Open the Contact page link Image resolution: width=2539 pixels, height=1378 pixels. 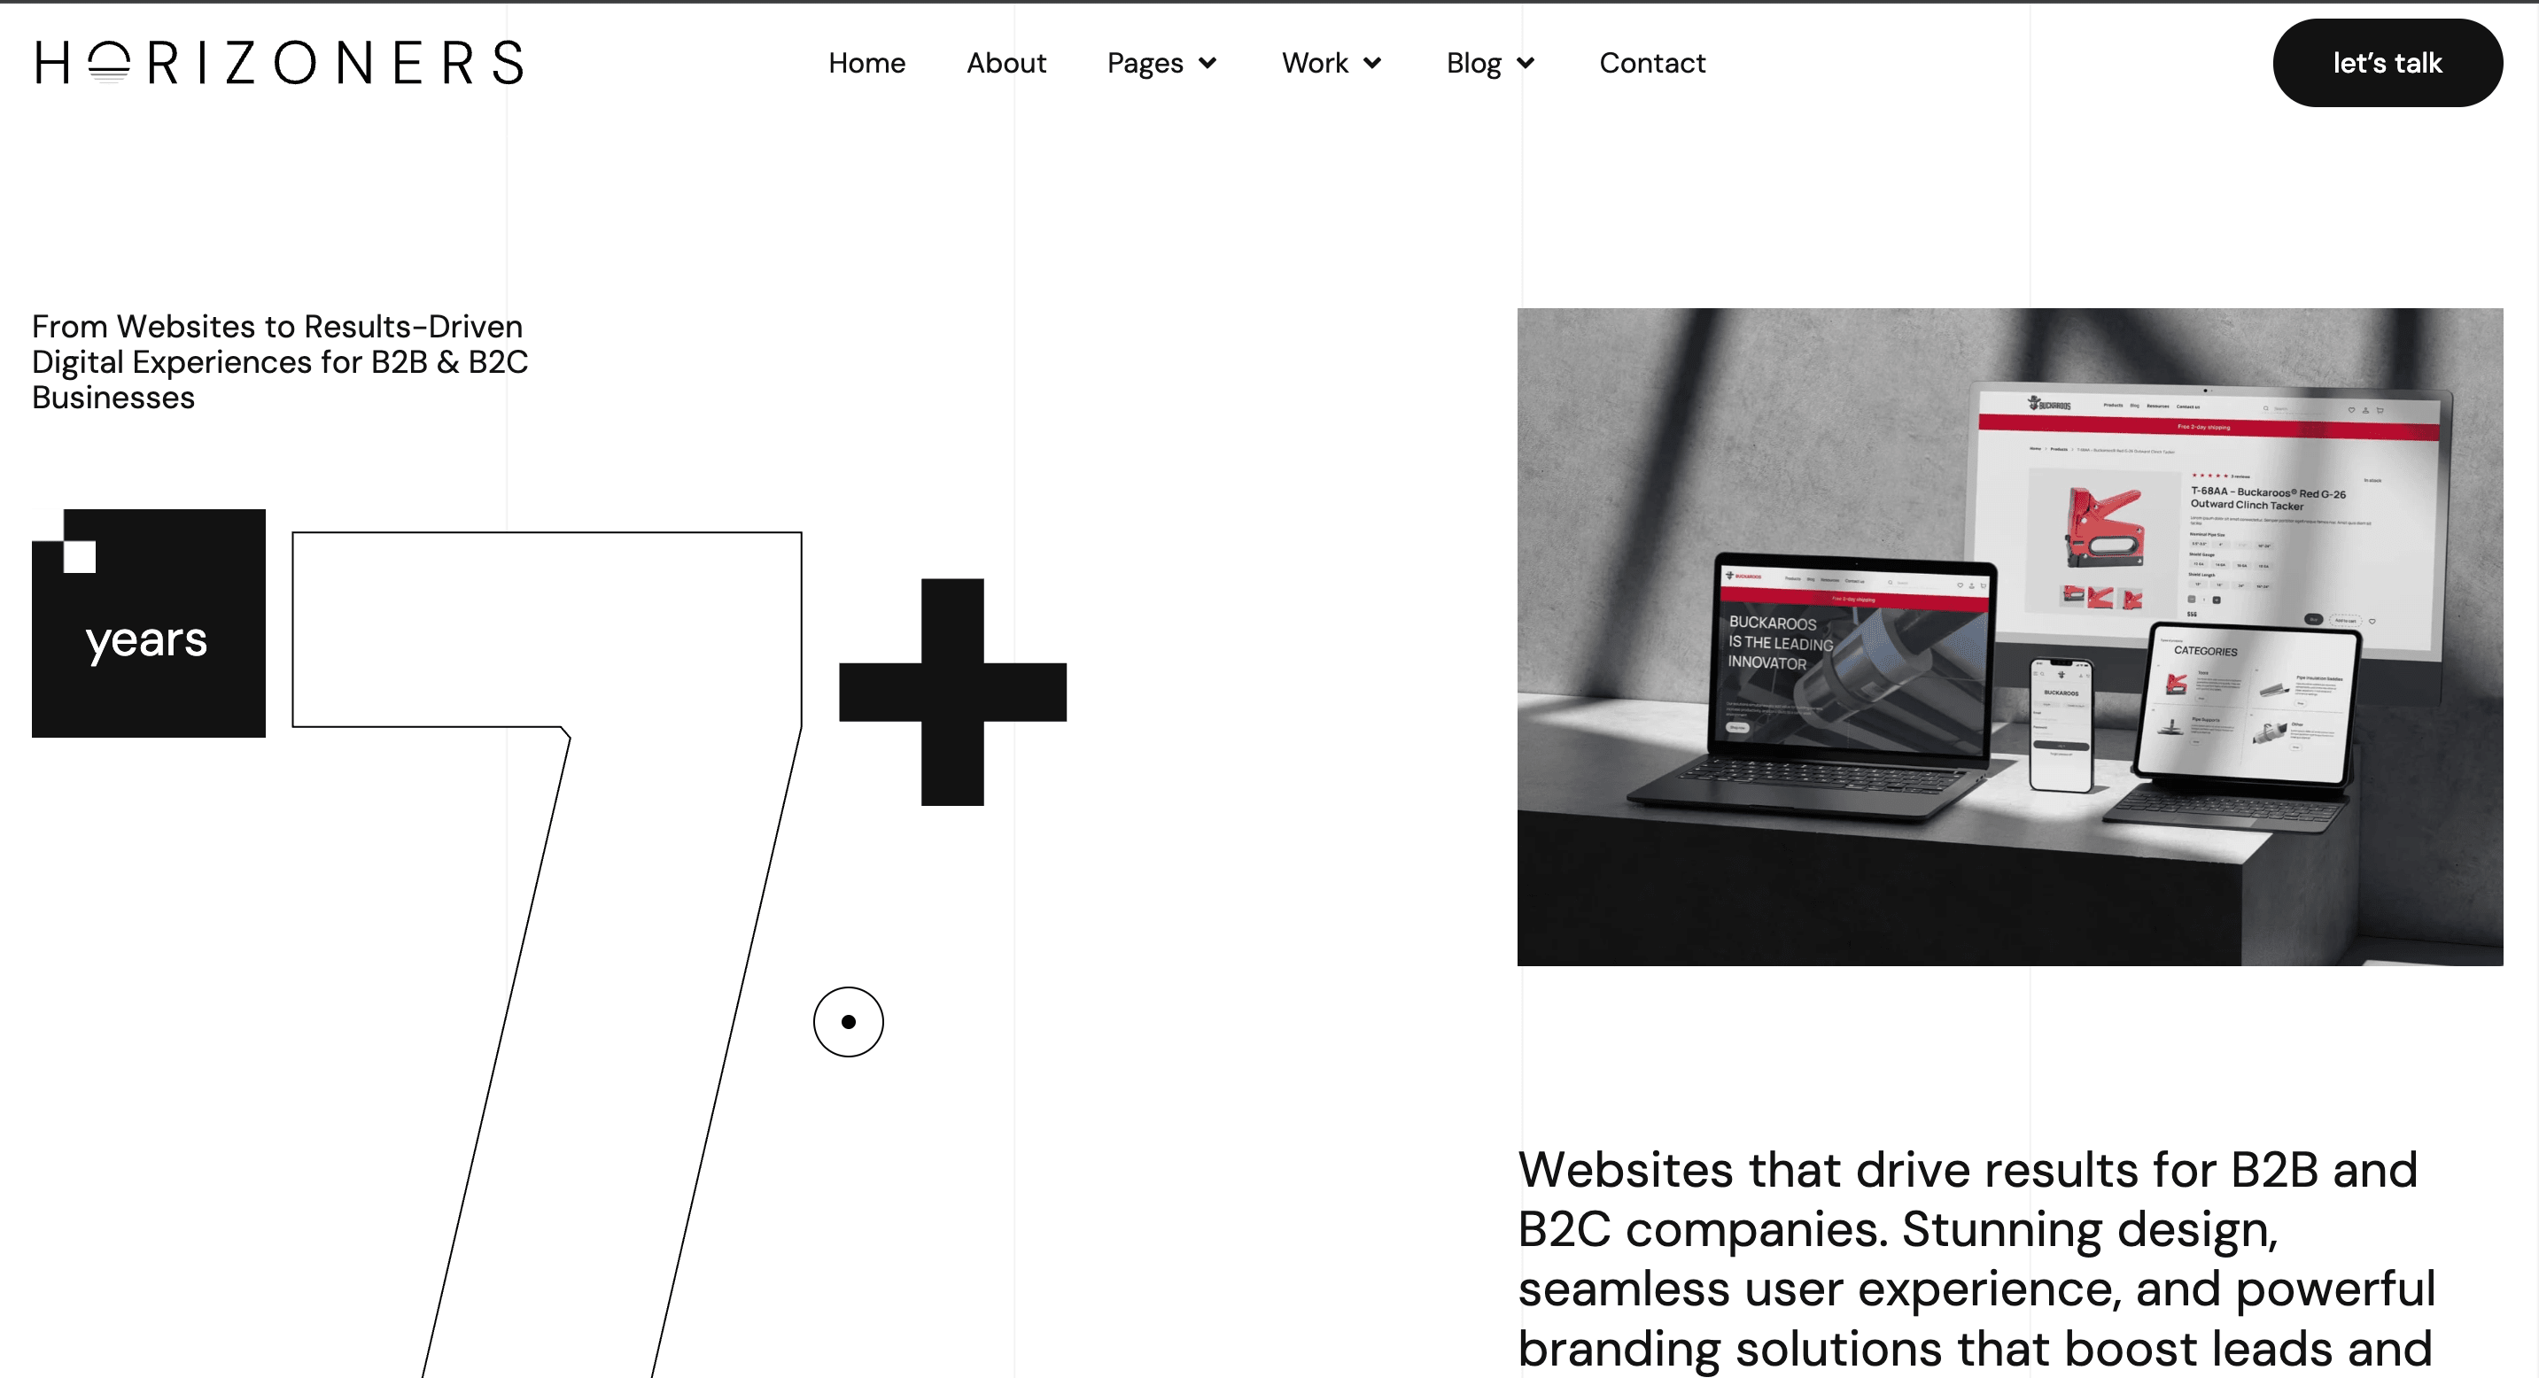(1652, 63)
